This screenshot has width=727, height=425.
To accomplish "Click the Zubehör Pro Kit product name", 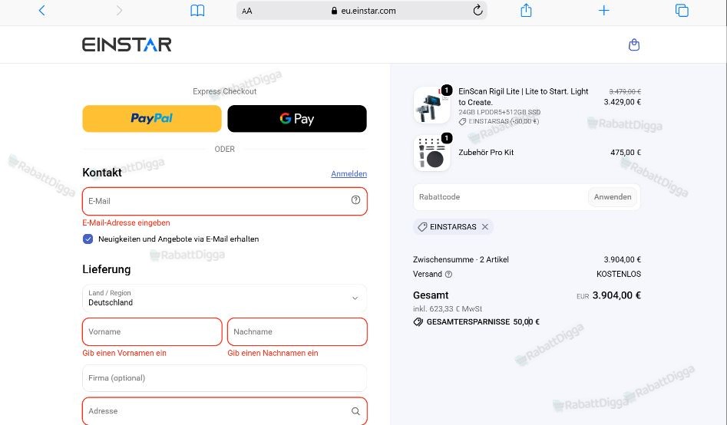I will [486, 153].
